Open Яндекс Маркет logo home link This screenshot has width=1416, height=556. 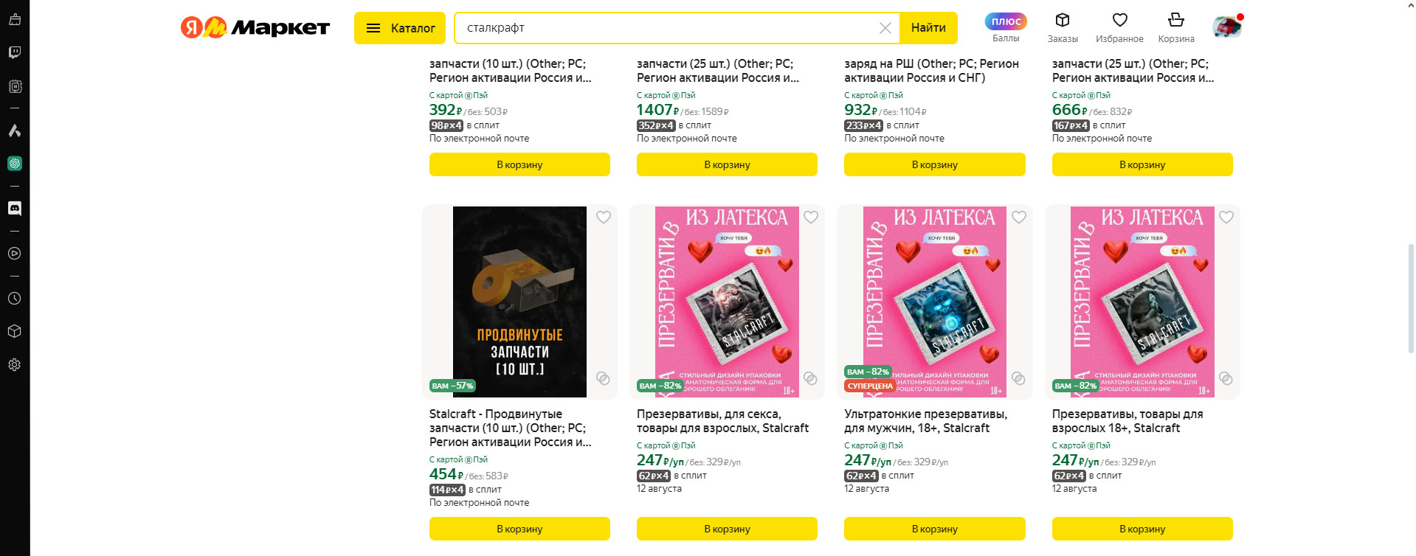(255, 28)
